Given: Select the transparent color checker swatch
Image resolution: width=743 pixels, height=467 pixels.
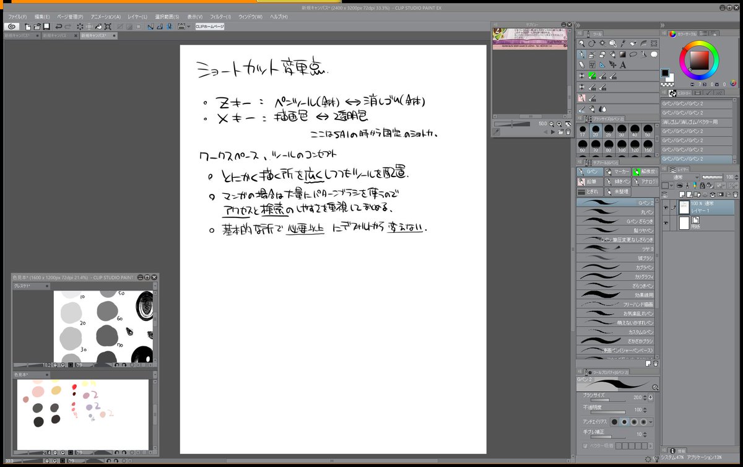Looking at the screenshot, I should click(x=667, y=85).
